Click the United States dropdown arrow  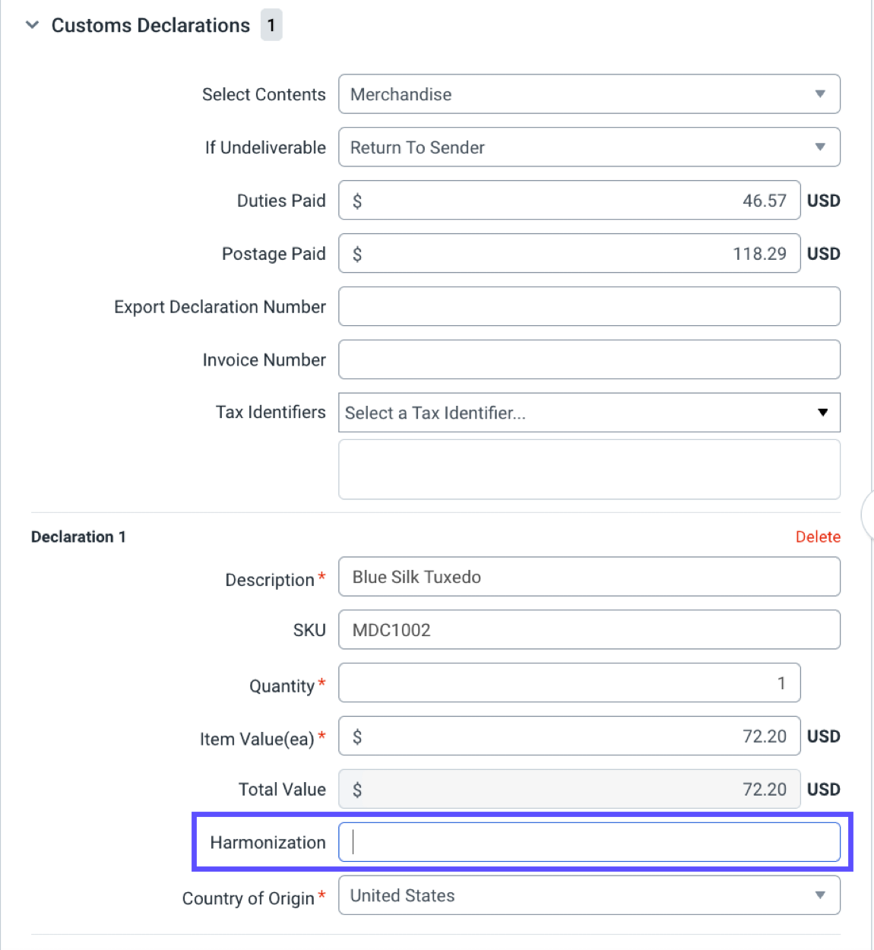coord(820,895)
